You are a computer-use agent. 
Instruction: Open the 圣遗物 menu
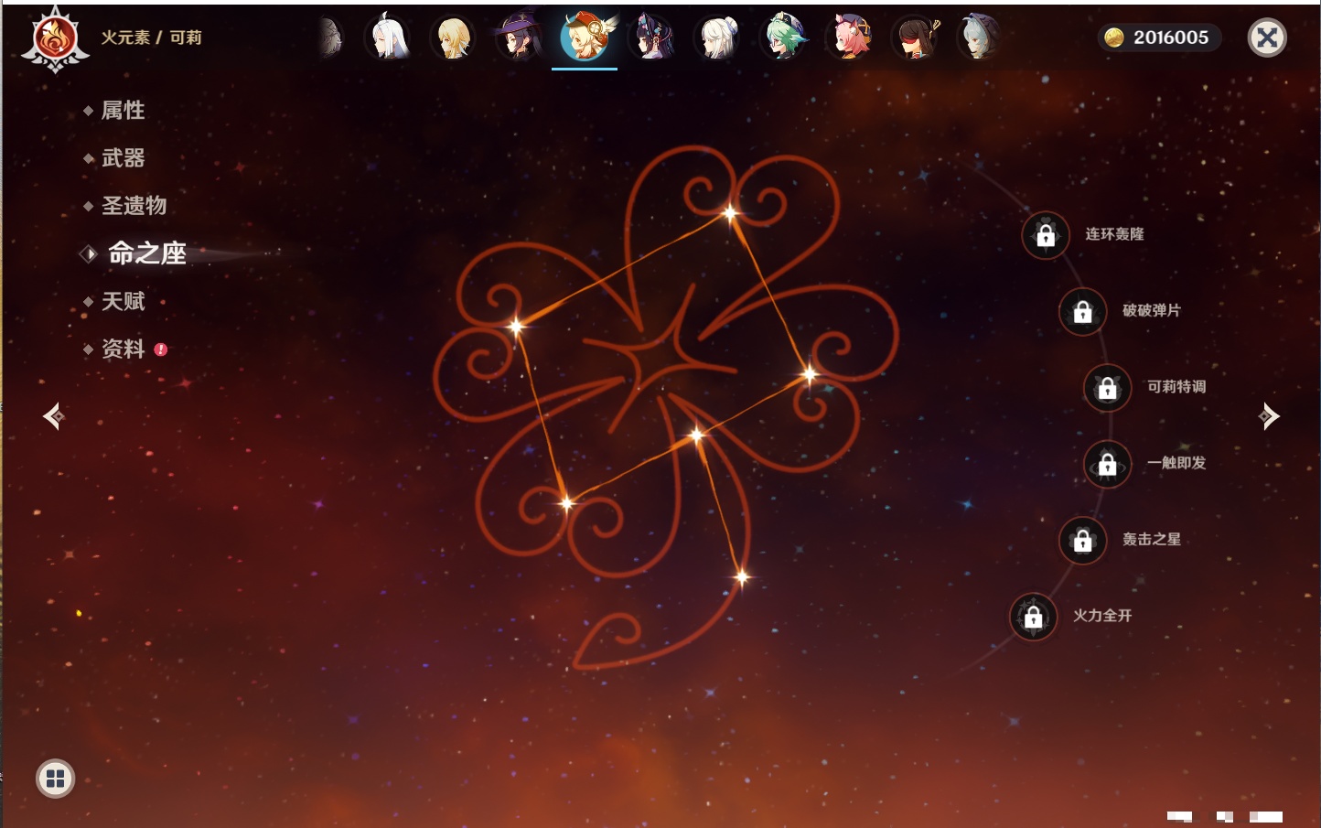134,206
